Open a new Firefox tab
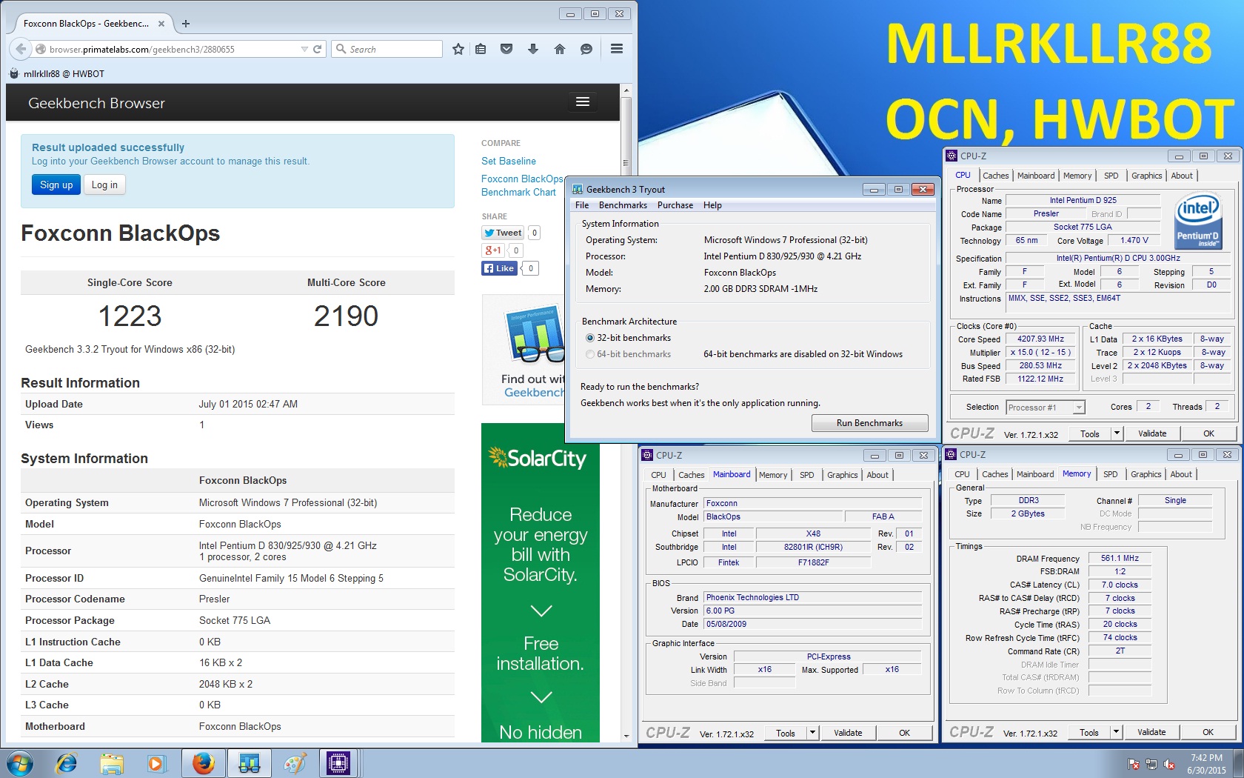 (186, 24)
